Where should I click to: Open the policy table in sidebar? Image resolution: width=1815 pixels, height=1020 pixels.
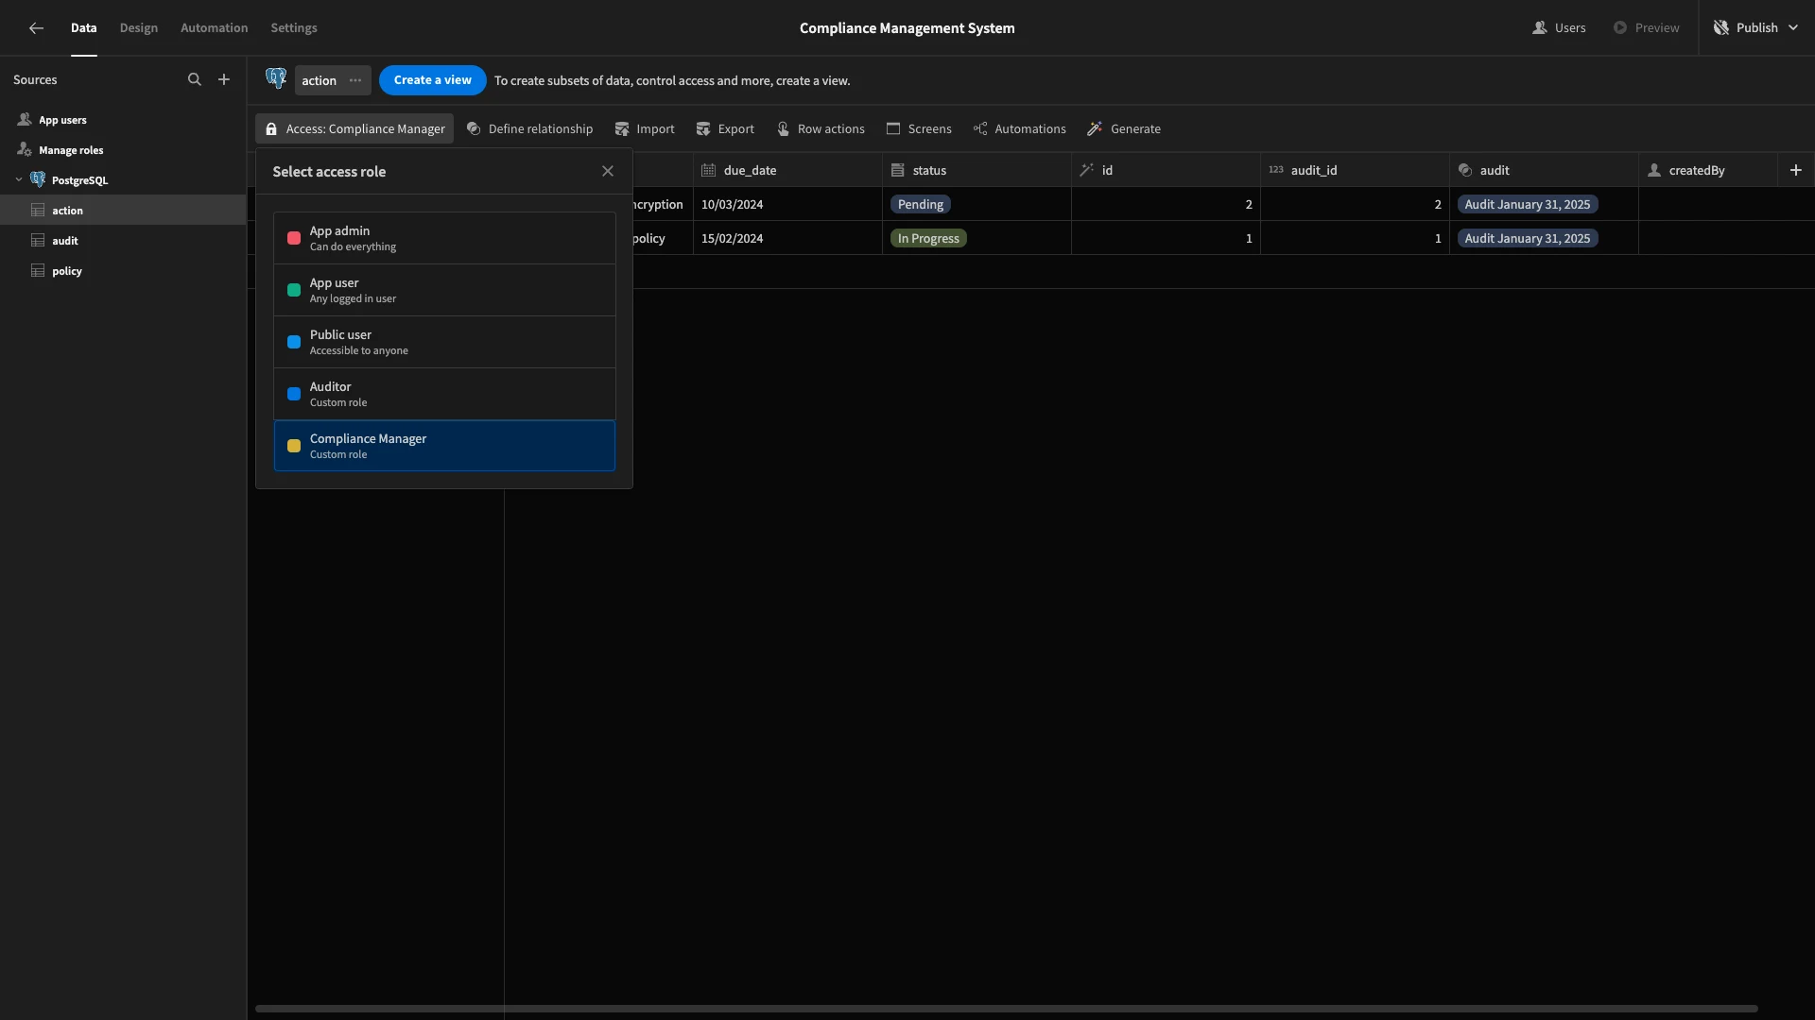coord(123,271)
